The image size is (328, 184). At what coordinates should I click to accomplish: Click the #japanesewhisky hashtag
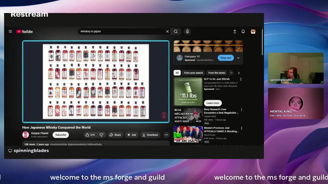click(77, 144)
